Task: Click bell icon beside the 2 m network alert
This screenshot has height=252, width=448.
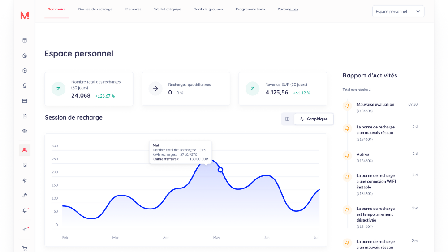Action: (x=347, y=243)
